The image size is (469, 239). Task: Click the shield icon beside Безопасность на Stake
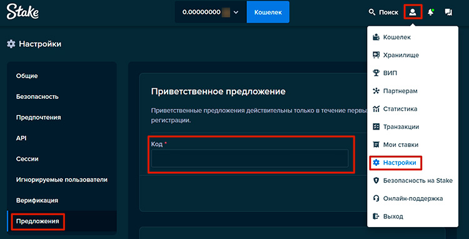(x=376, y=181)
